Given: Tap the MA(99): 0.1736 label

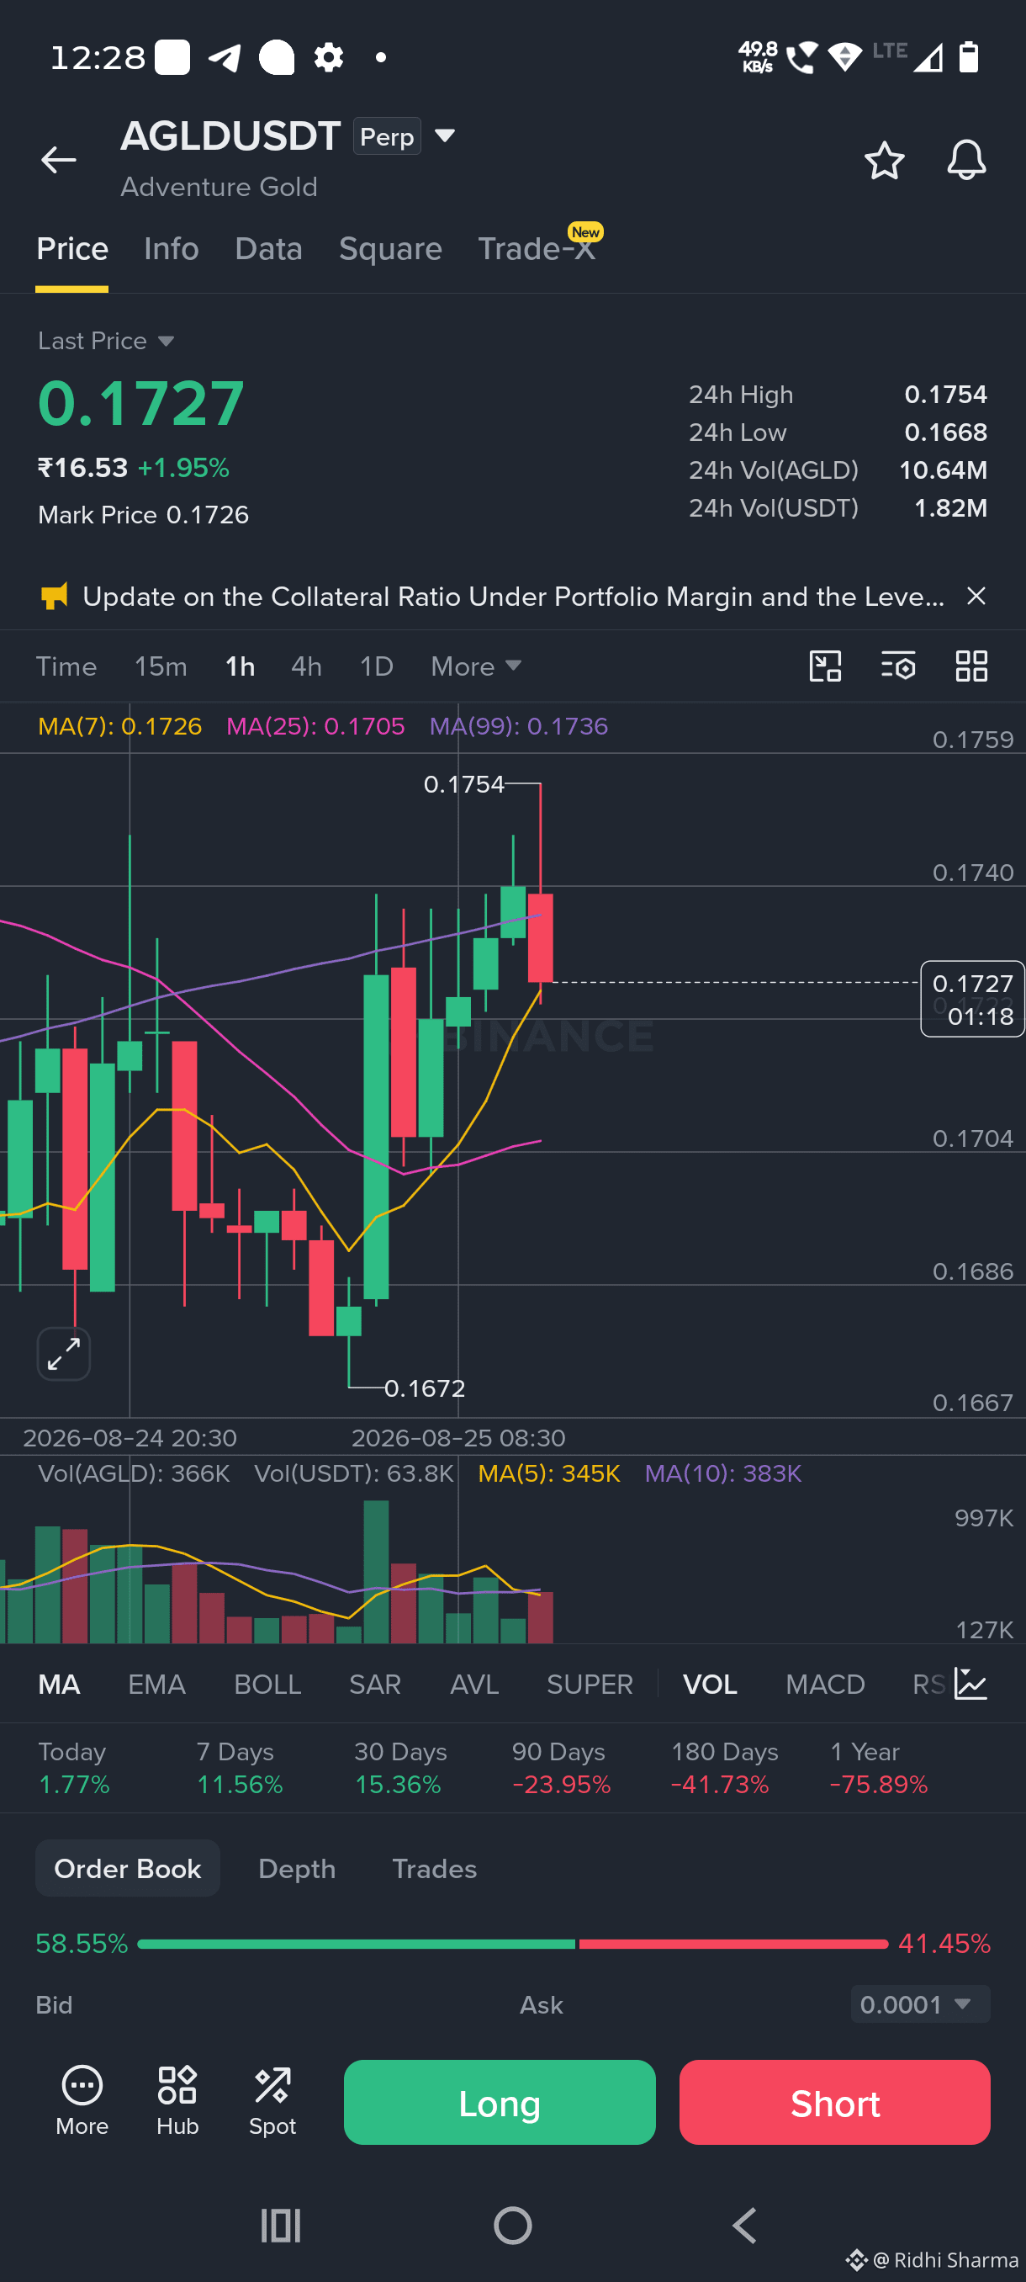Looking at the screenshot, I should click(x=519, y=726).
